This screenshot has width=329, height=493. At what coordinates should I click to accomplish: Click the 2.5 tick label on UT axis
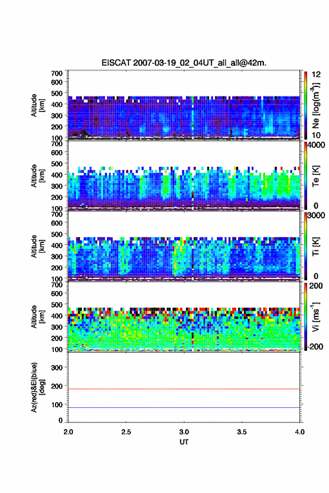click(x=126, y=432)
